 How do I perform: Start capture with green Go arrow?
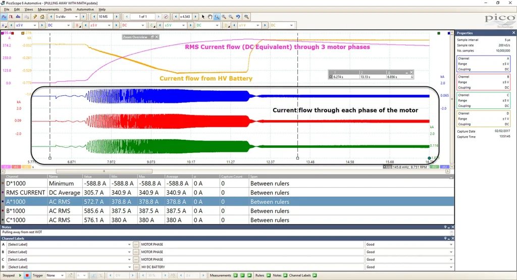pos(20,275)
